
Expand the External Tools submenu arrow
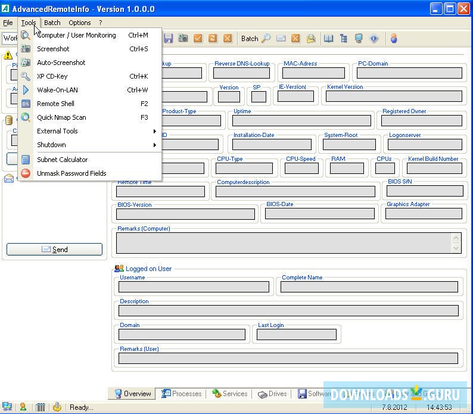pos(154,131)
